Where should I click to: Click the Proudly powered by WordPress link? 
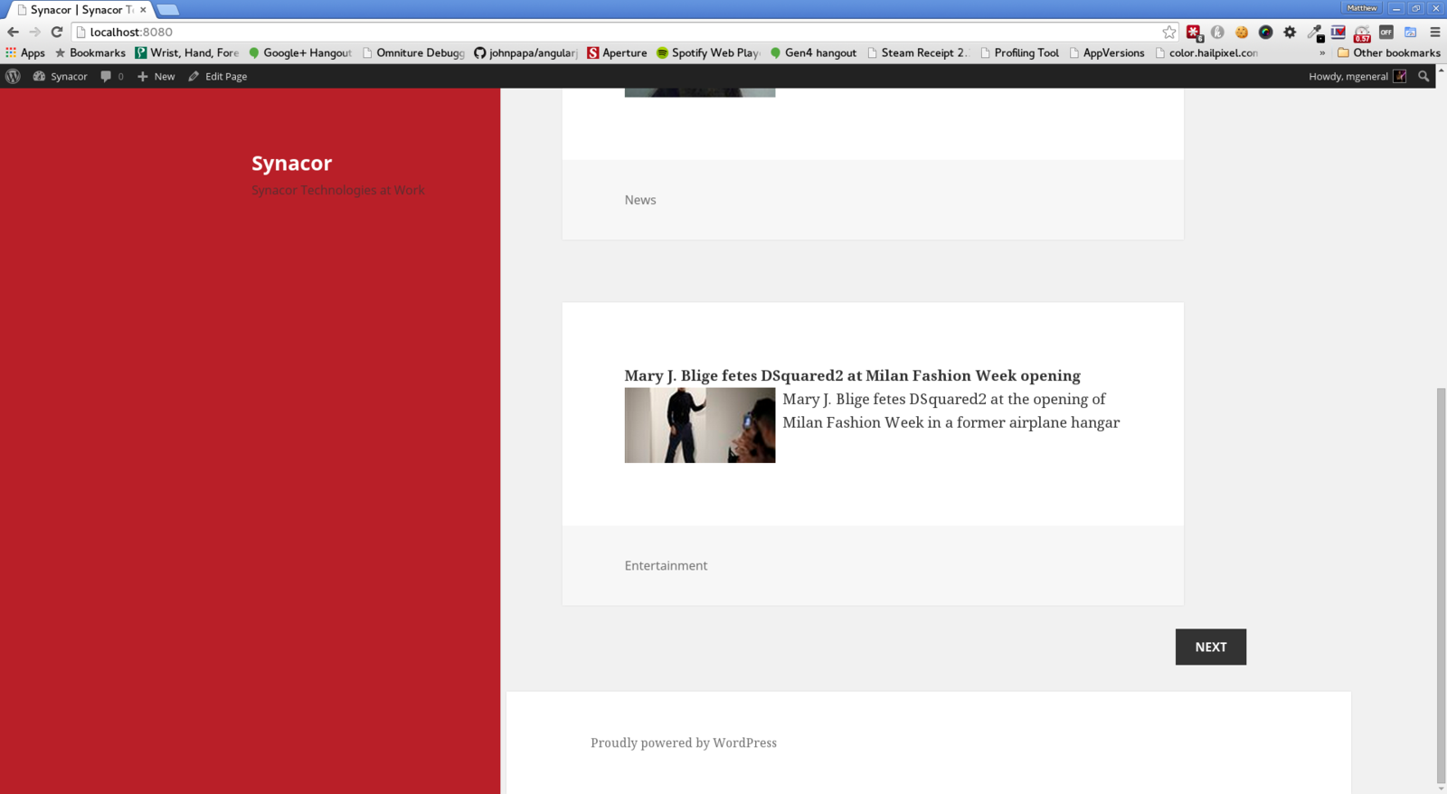[684, 742]
